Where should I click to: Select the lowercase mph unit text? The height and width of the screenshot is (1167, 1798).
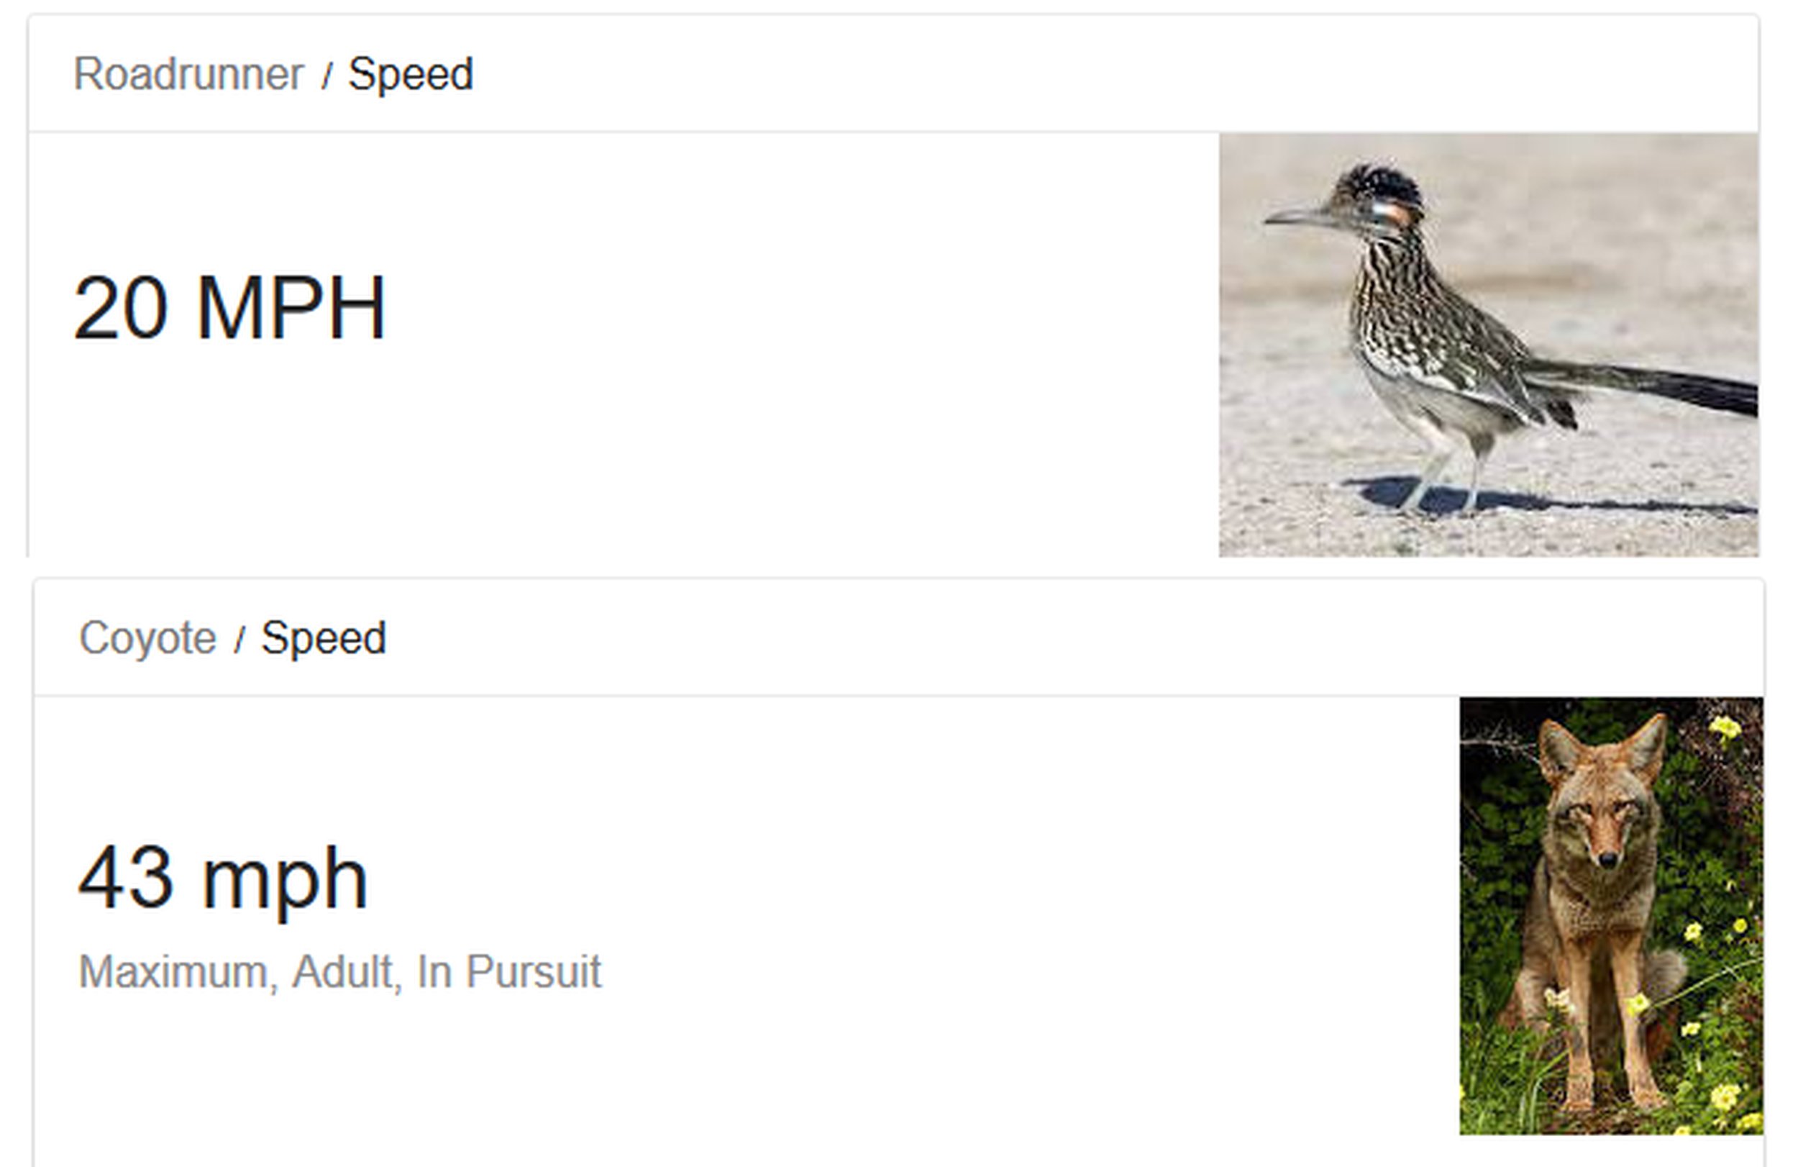[x=285, y=881]
